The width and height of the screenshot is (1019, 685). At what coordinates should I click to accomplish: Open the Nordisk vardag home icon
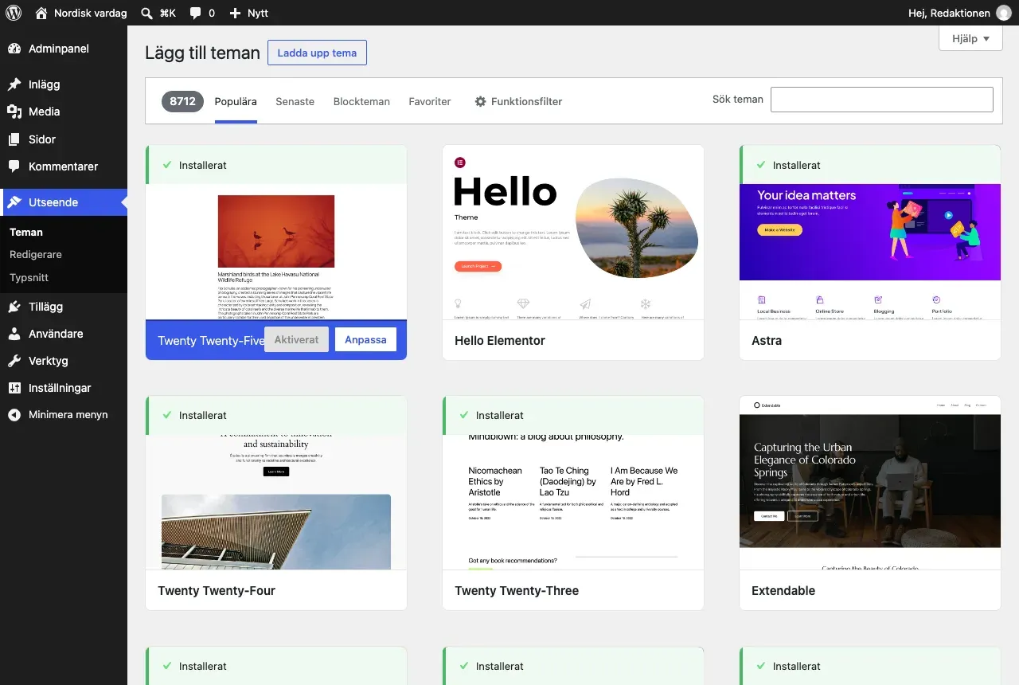click(x=41, y=13)
